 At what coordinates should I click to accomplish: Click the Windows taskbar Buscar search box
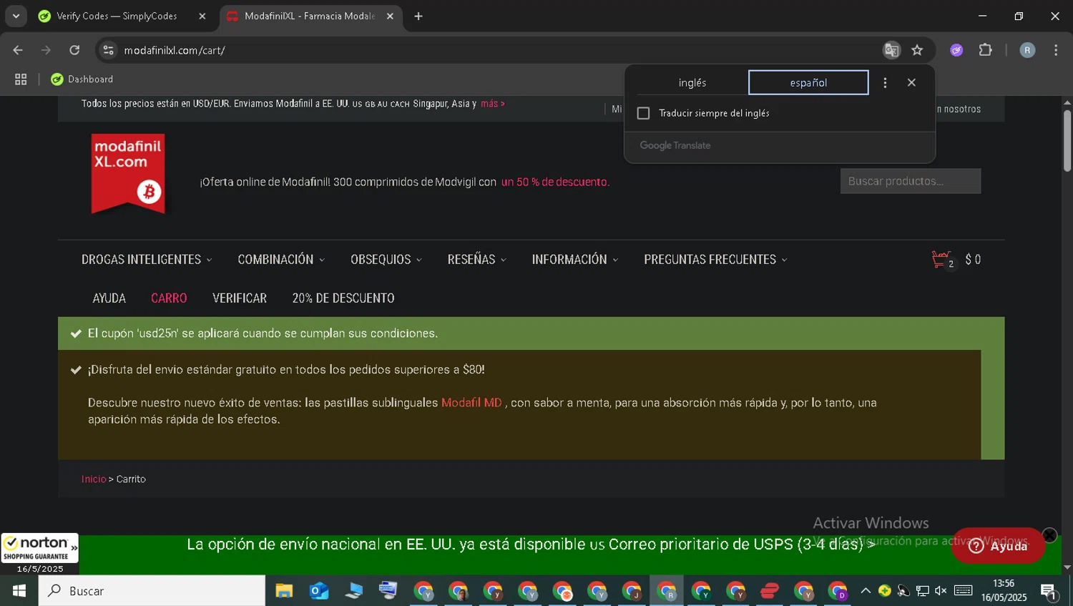click(152, 591)
